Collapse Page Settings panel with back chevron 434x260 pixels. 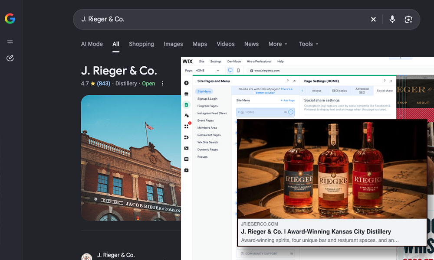click(x=391, y=81)
